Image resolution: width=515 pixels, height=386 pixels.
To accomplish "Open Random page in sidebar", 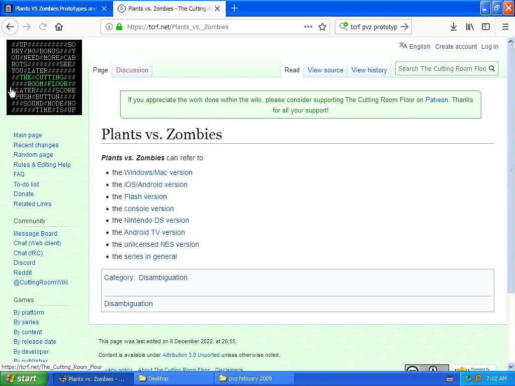I will [33, 155].
